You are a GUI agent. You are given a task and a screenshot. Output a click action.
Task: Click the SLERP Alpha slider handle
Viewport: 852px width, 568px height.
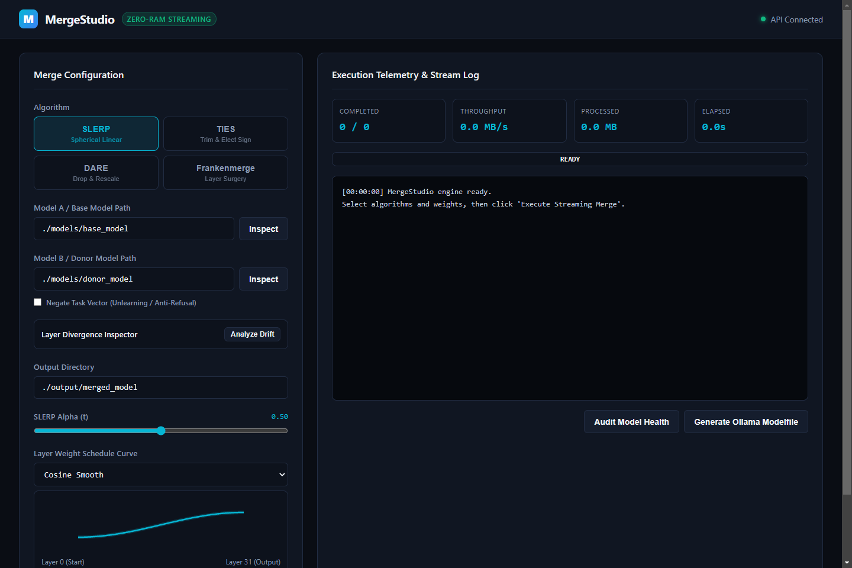[x=161, y=431]
